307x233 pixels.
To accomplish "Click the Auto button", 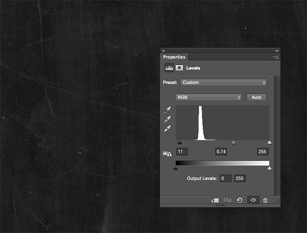I will tap(257, 98).
